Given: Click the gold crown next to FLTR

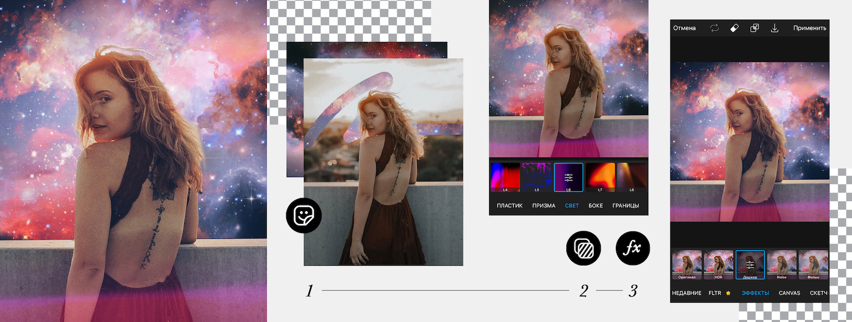Looking at the screenshot, I should click(x=729, y=293).
